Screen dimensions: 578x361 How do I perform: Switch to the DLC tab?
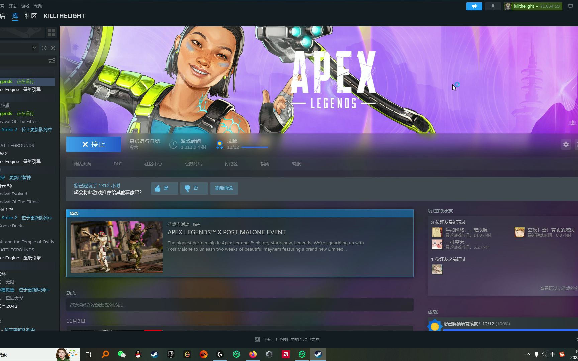click(x=117, y=164)
